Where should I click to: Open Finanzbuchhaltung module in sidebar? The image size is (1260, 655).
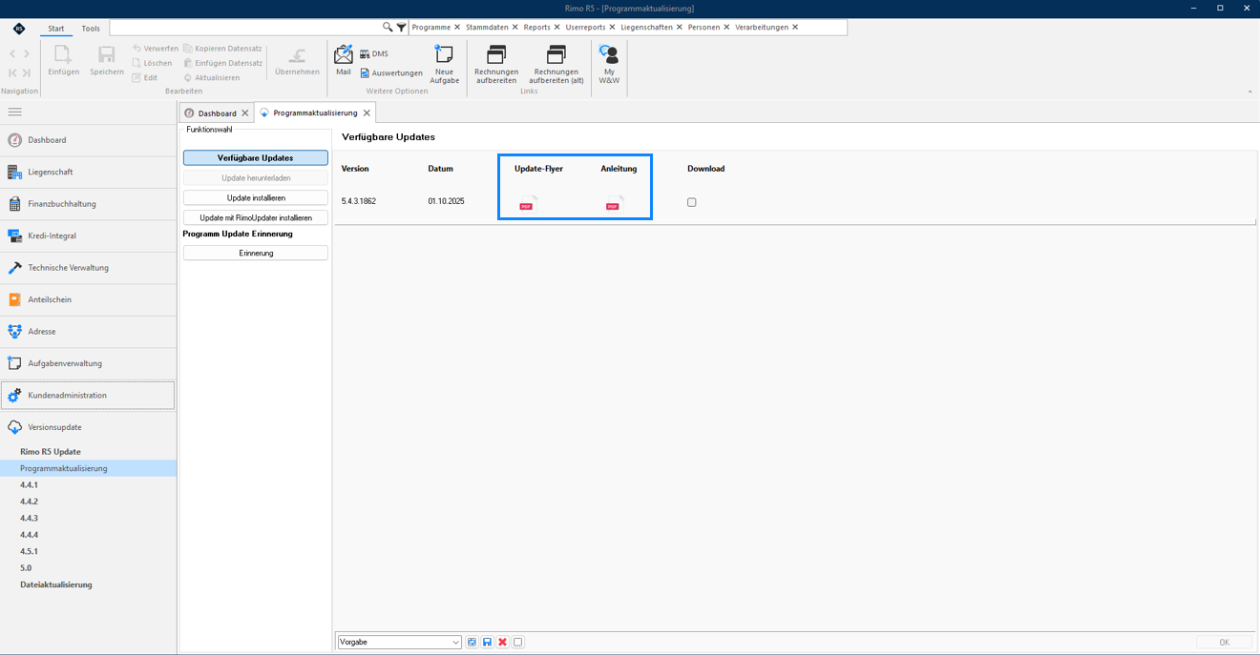point(88,204)
